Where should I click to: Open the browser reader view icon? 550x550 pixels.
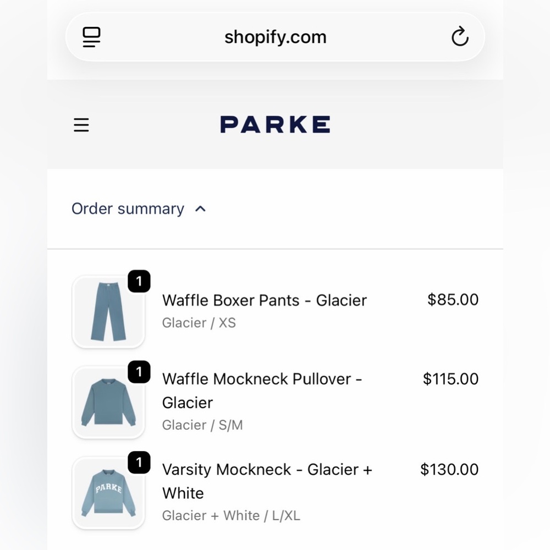click(x=92, y=37)
